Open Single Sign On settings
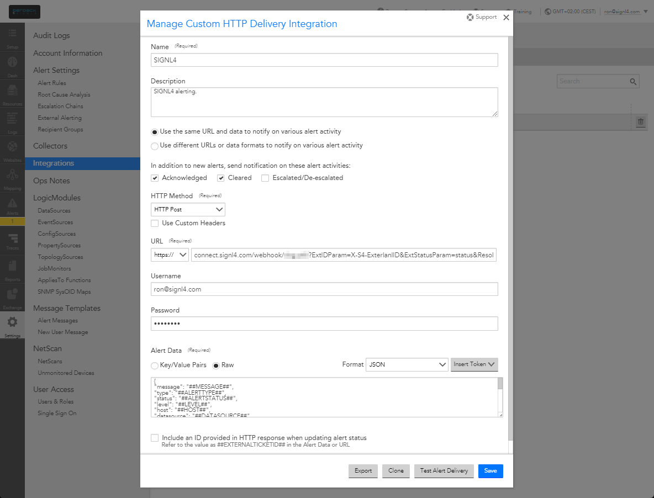Image resolution: width=654 pixels, height=498 pixels. 57,414
